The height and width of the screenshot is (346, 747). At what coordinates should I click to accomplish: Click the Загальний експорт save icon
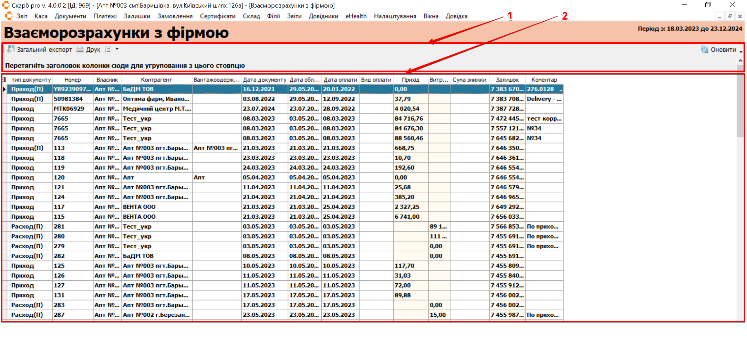coord(11,49)
